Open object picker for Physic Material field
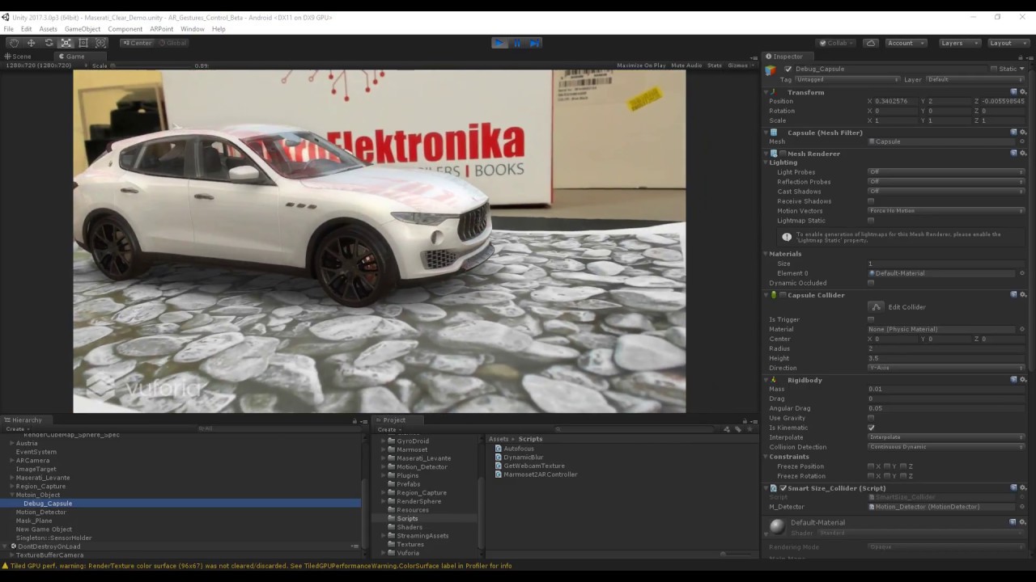The image size is (1036, 582). 1022,329
